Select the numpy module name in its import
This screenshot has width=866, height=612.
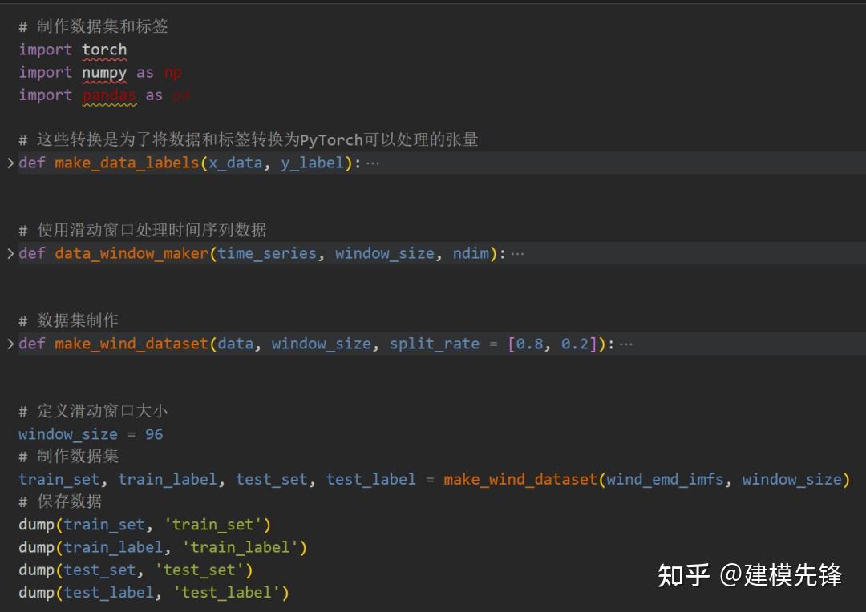click(x=104, y=72)
